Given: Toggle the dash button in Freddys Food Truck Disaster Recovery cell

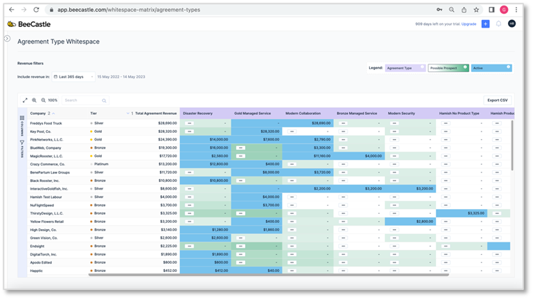Looking at the screenshot, I should click(190, 123).
